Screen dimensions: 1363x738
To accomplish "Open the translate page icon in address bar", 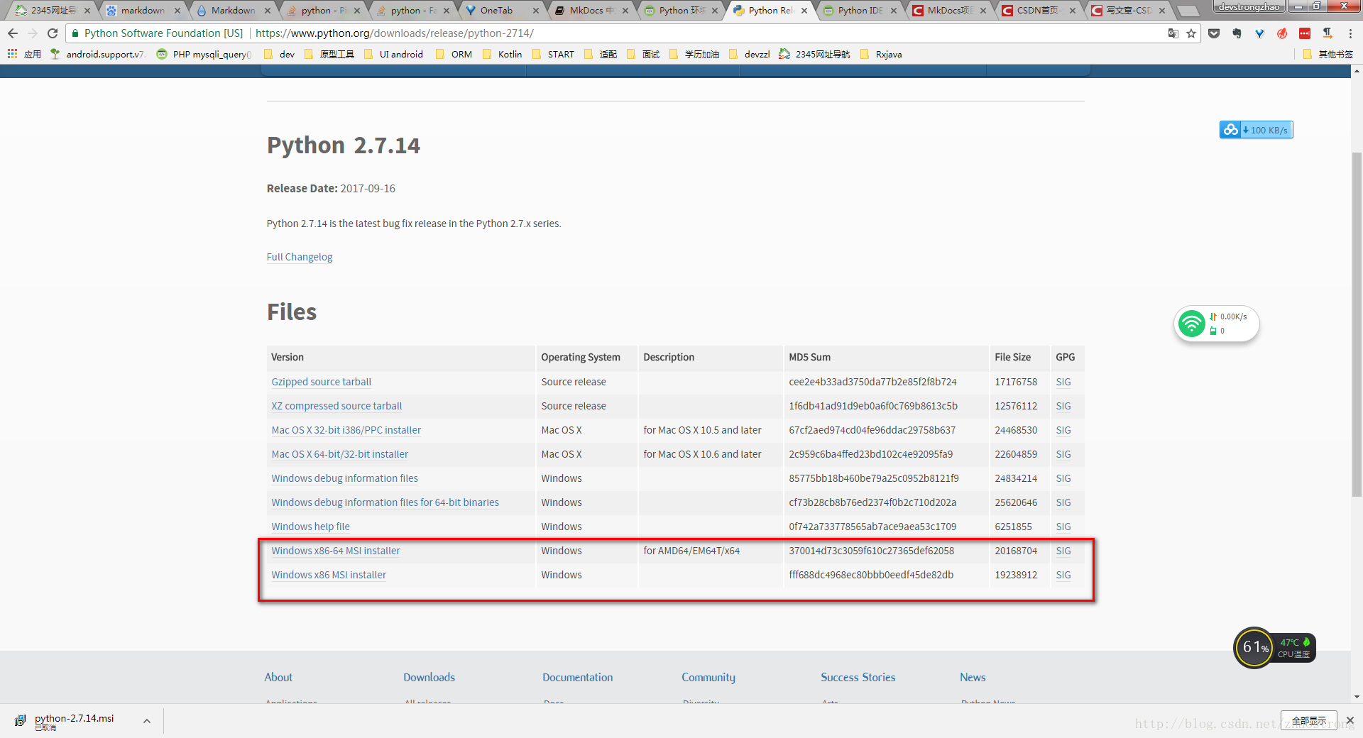I will point(1173,33).
